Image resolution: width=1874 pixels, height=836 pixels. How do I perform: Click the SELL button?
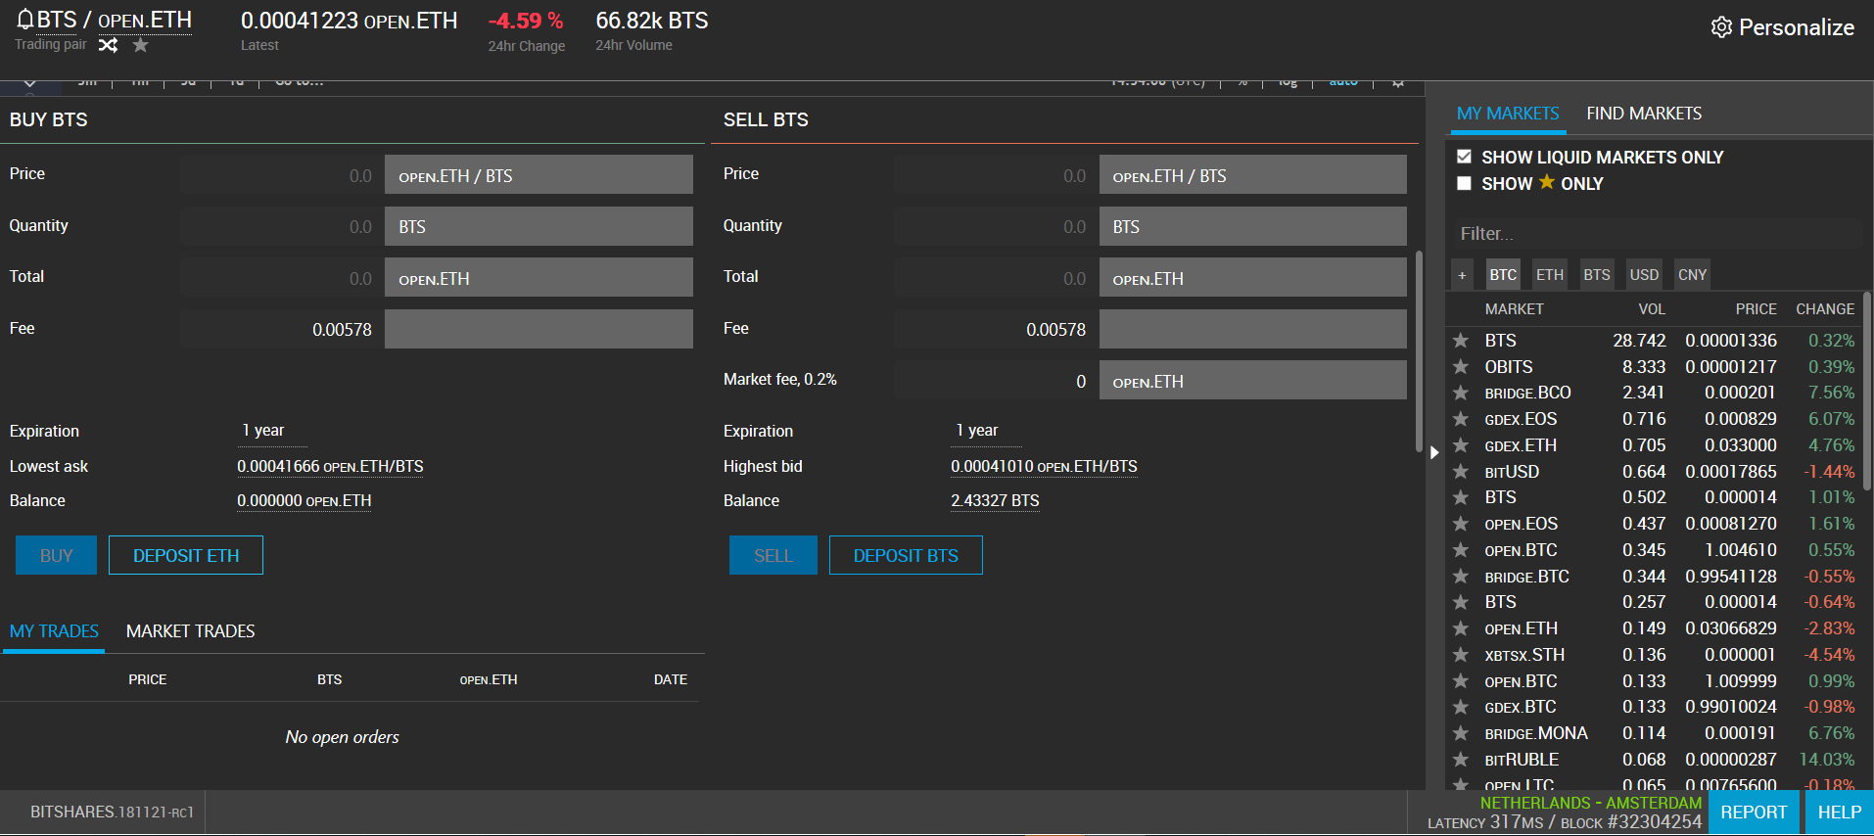(773, 555)
